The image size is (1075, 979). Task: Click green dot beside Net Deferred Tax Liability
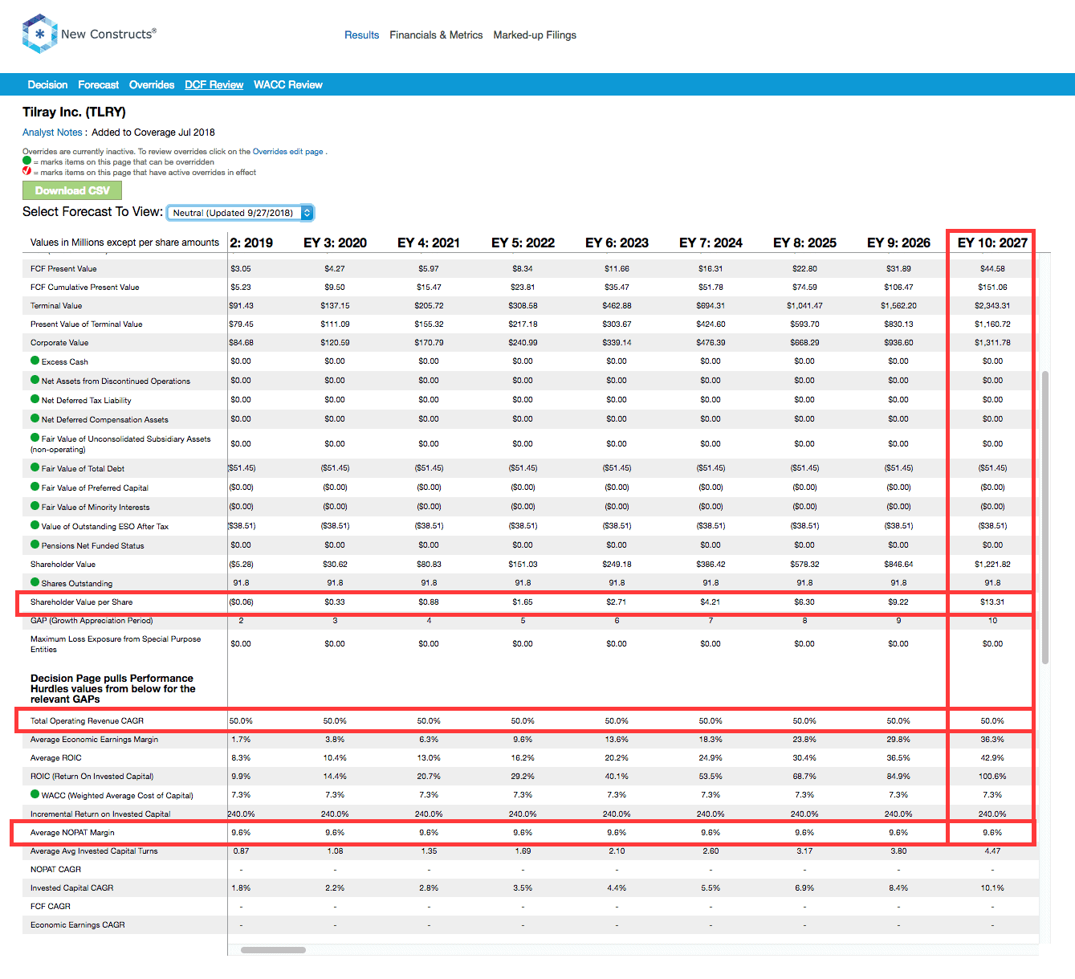(x=35, y=399)
